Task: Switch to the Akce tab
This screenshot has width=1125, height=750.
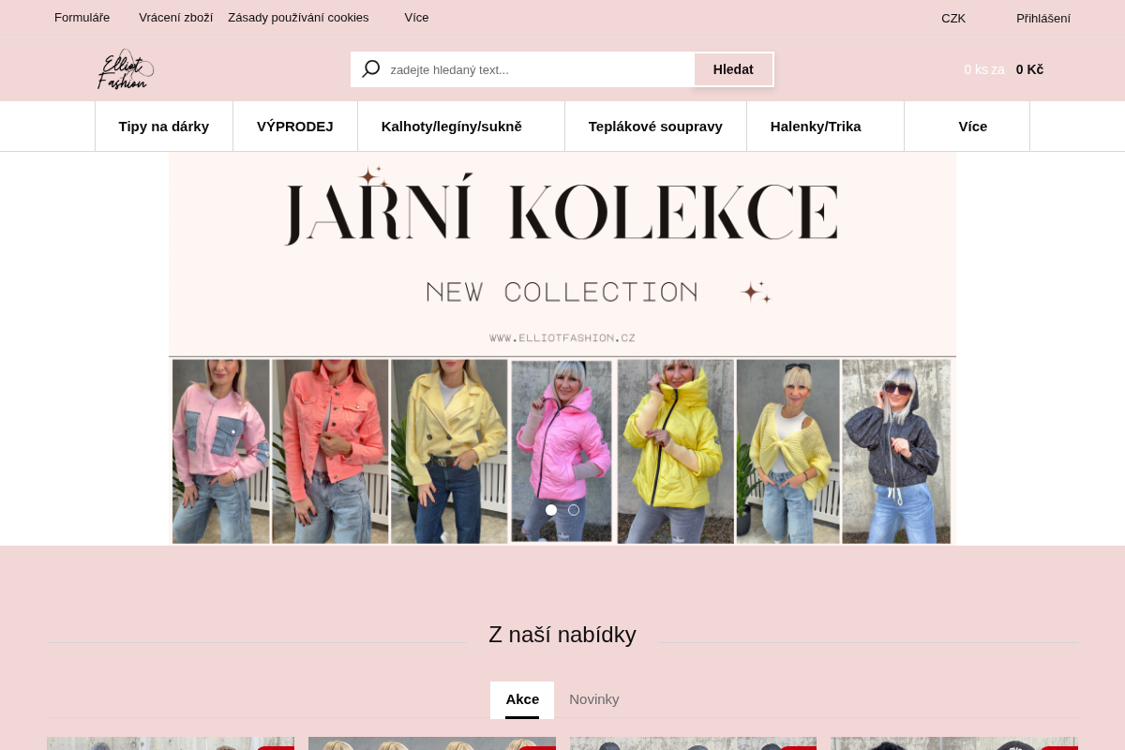Action: [522, 699]
